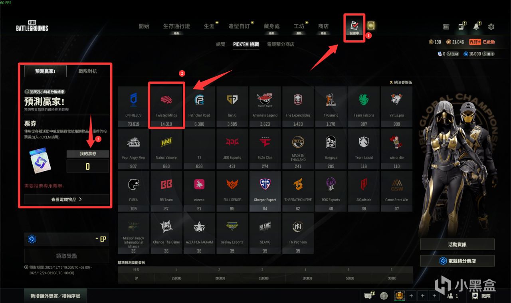
Task: Open the 商店 menu item
Action: click(x=323, y=26)
